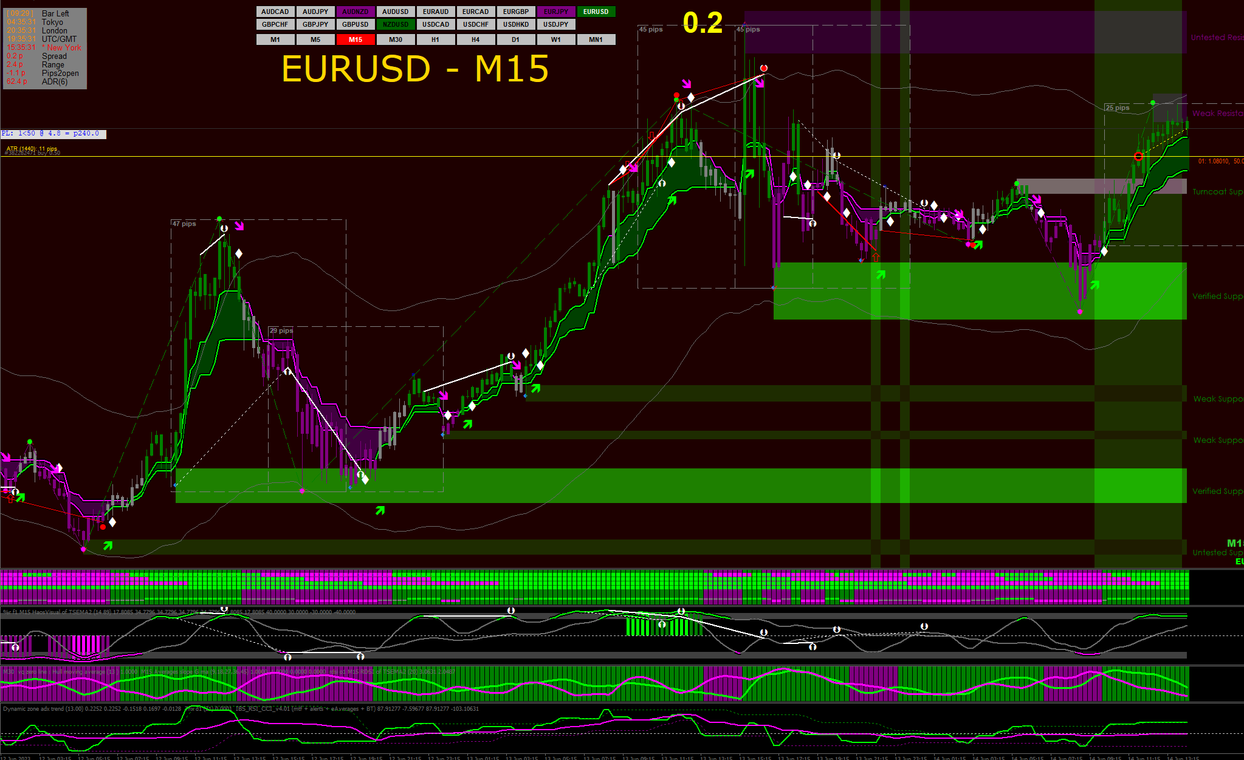Select the W1 weekly timeframe
The width and height of the screenshot is (1244, 760).
tap(556, 39)
